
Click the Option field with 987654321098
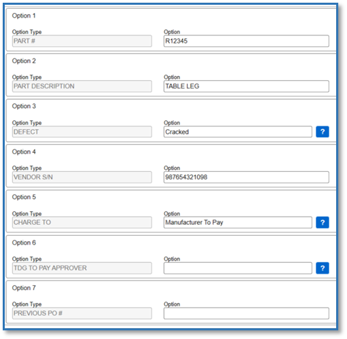point(246,177)
